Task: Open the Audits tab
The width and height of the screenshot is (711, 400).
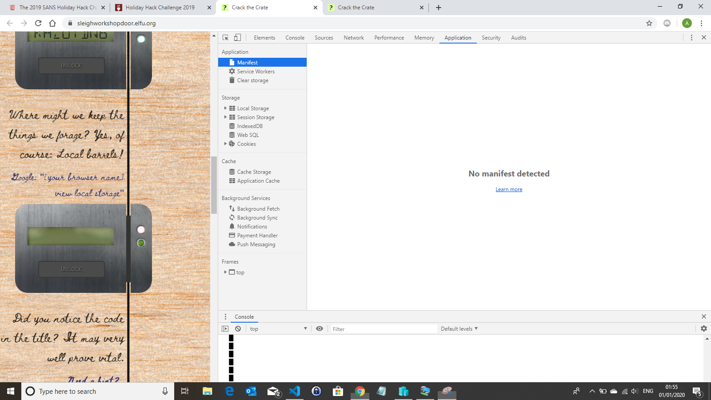Action: 519,38
